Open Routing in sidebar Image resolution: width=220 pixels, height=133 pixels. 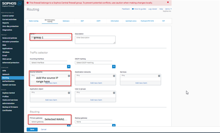click(x=13, y=78)
